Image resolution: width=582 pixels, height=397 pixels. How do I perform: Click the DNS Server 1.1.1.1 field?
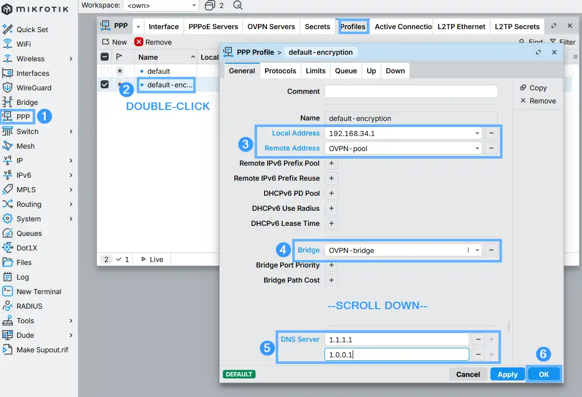click(396, 339)
